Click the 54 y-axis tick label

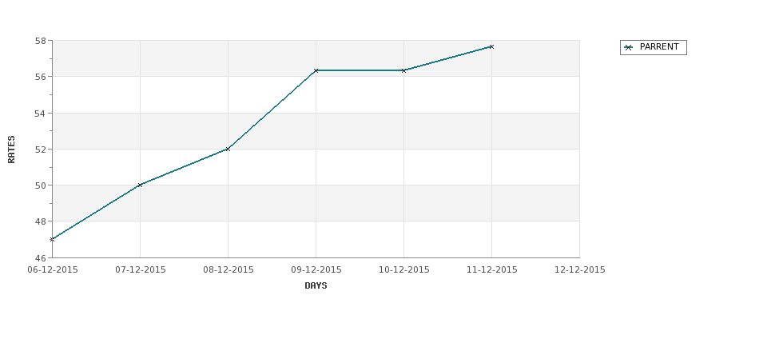tap(41, 114)
